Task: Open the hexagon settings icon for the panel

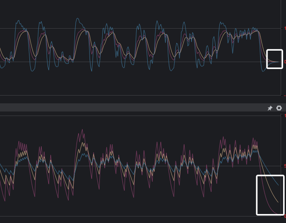Action: coord(279,108)
